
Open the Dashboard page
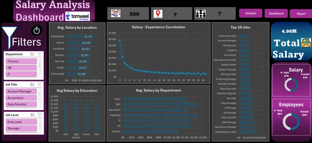coord(276,13)
